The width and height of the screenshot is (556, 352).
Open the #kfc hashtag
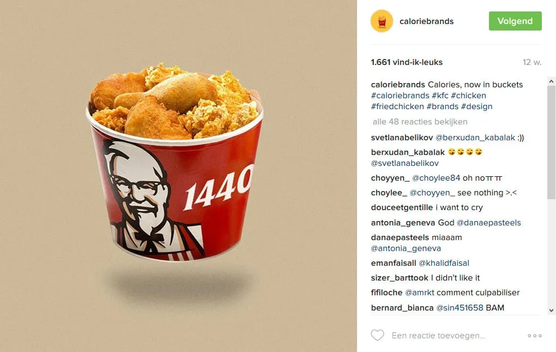click(440, 96)
